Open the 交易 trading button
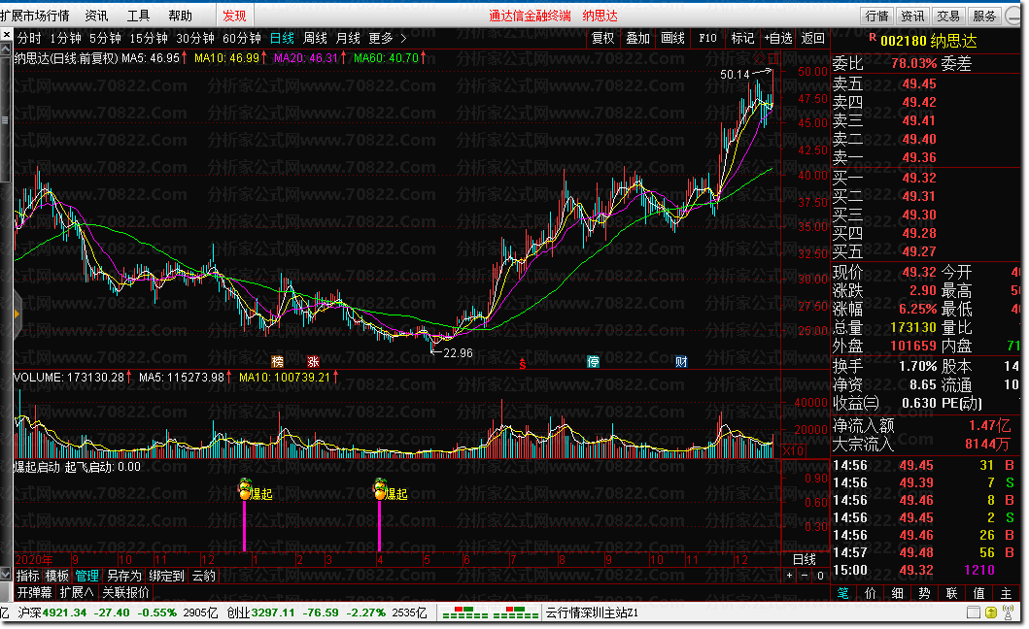The width and height of the screenshot is (1029, 629). (x=947, y=16)
